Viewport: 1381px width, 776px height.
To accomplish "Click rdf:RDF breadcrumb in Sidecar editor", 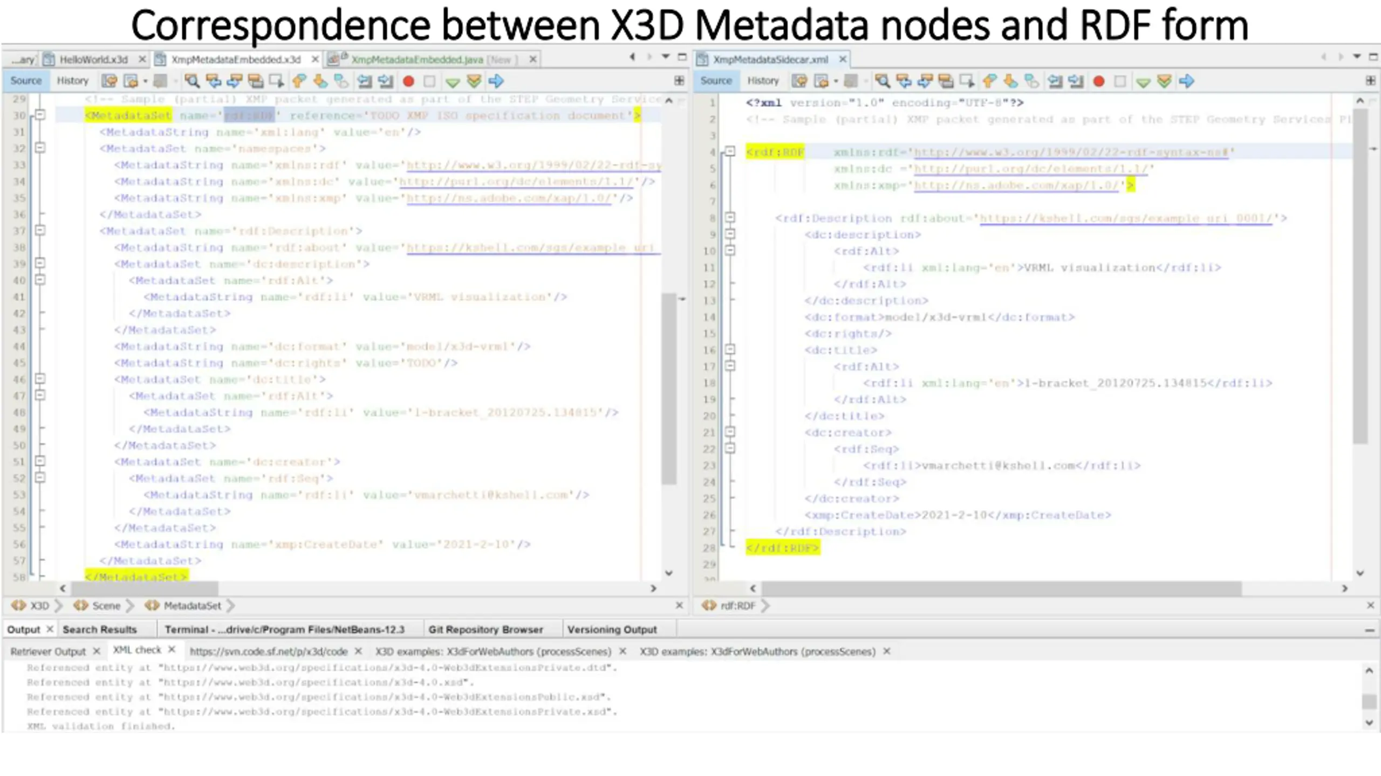I will pyautogui.click(x=737, y=606).
